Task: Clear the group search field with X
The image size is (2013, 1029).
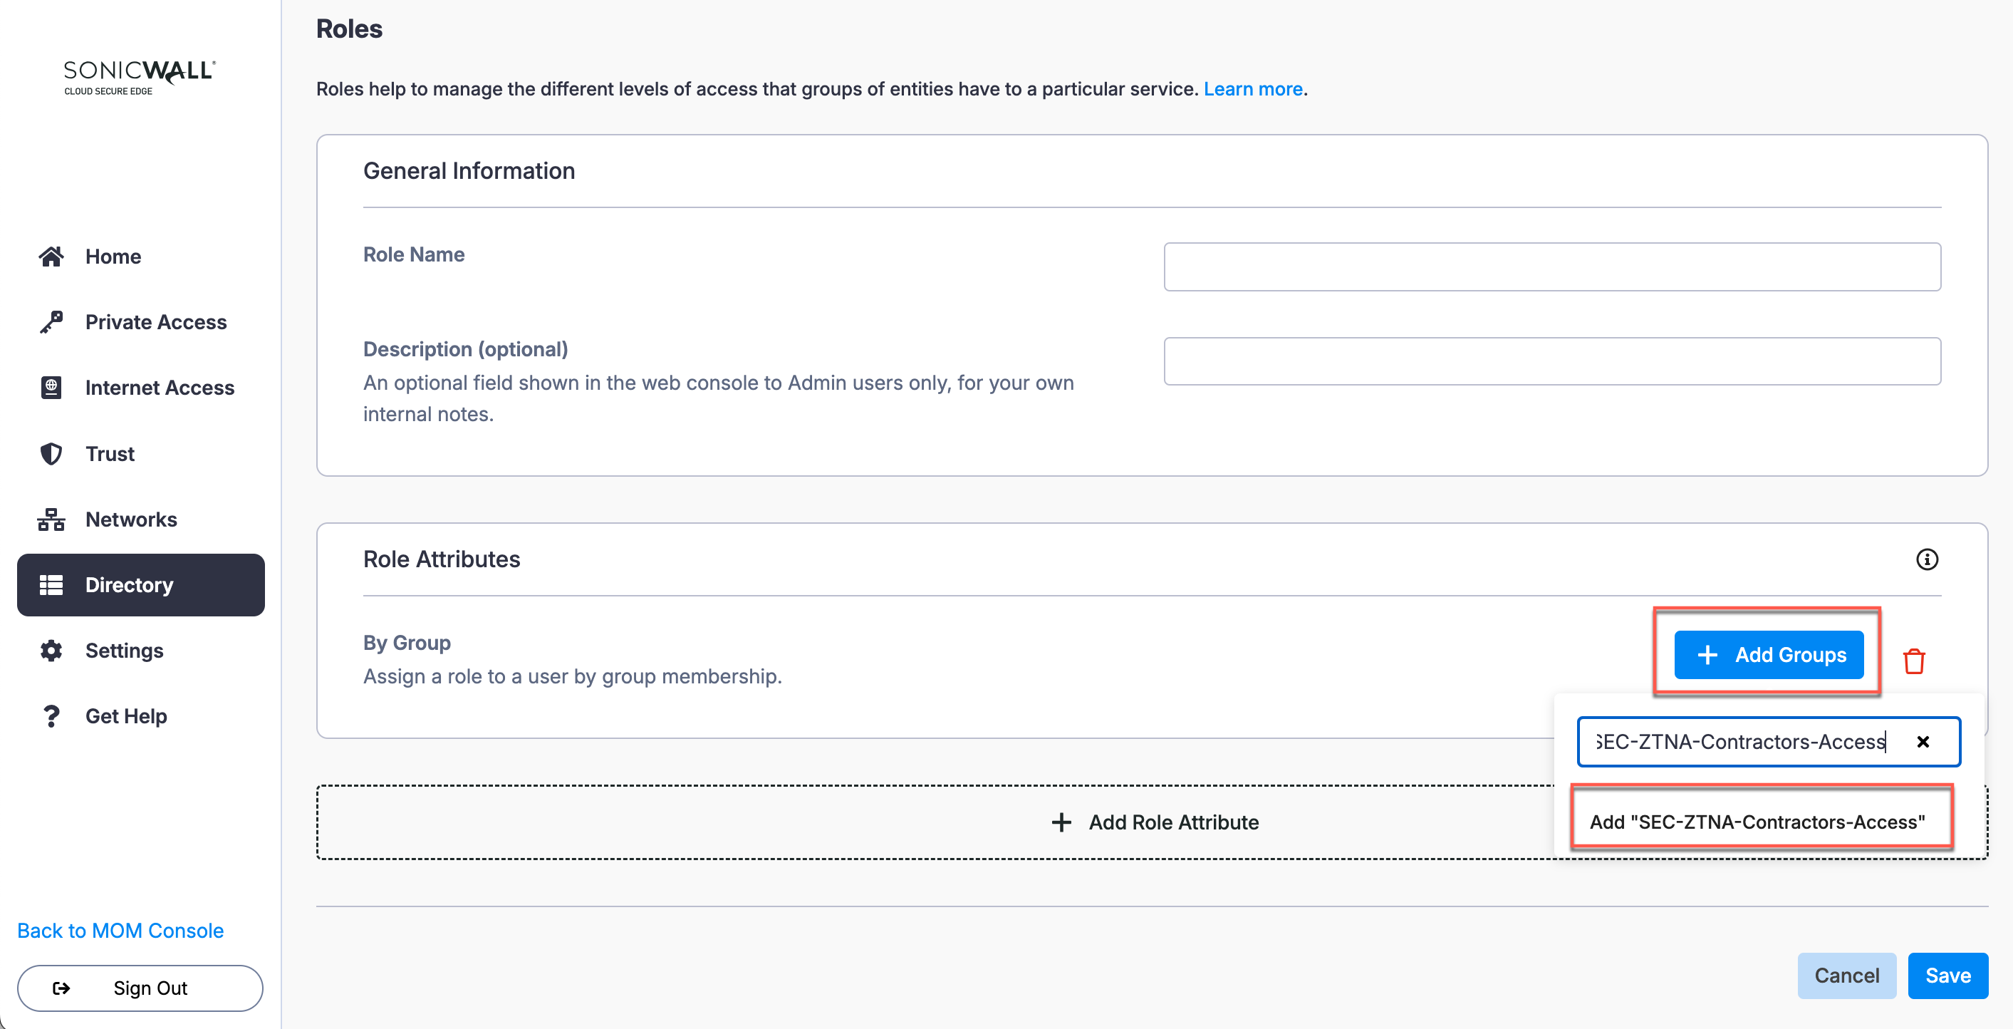Action: click(1923, 741)
